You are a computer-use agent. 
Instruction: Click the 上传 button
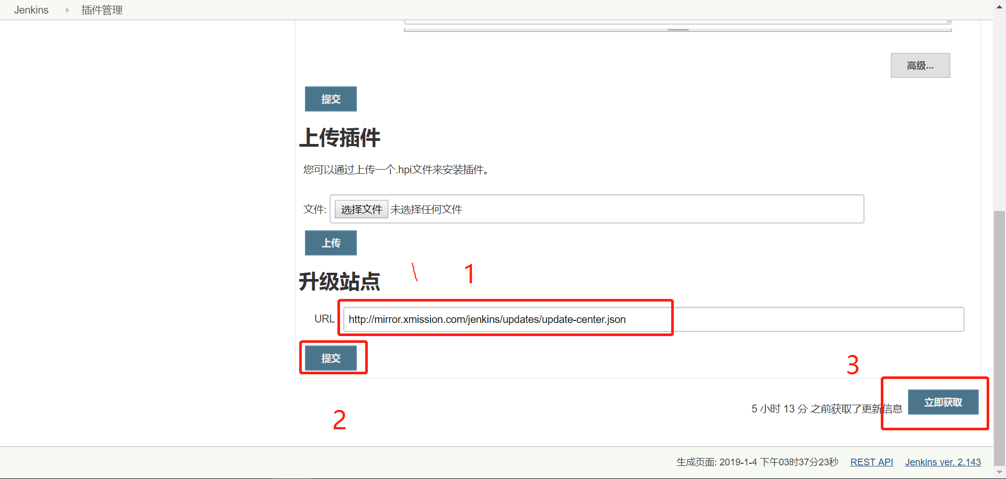pos(331,243)
